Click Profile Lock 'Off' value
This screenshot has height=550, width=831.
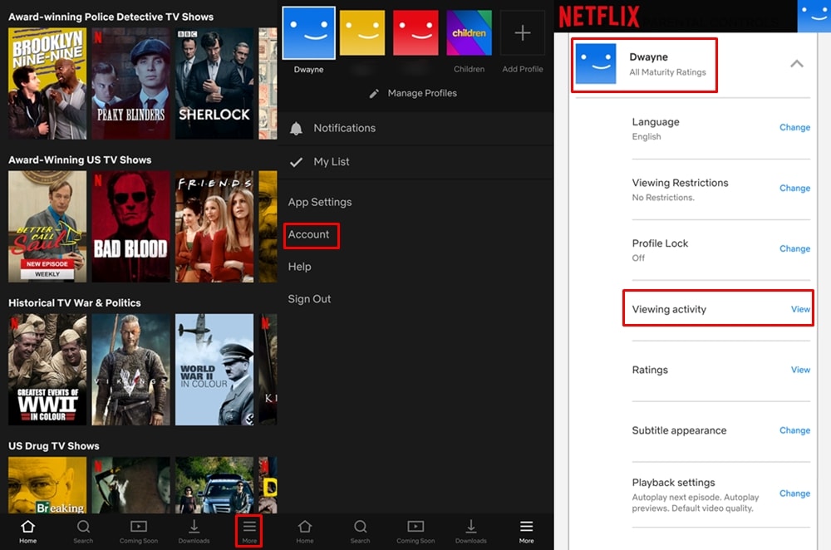(x=638, y=258)
